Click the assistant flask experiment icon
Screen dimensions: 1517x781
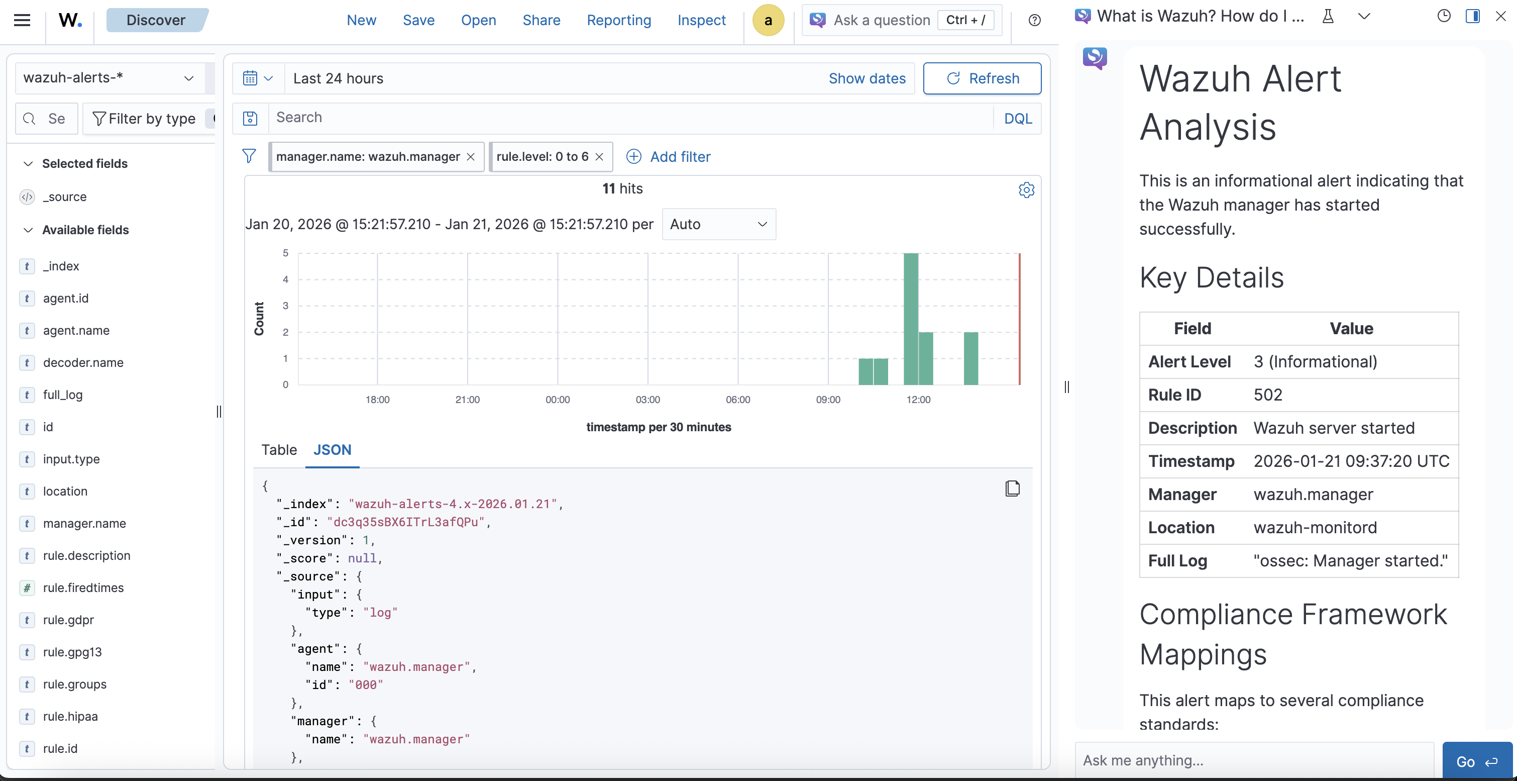click(1328, 16)
